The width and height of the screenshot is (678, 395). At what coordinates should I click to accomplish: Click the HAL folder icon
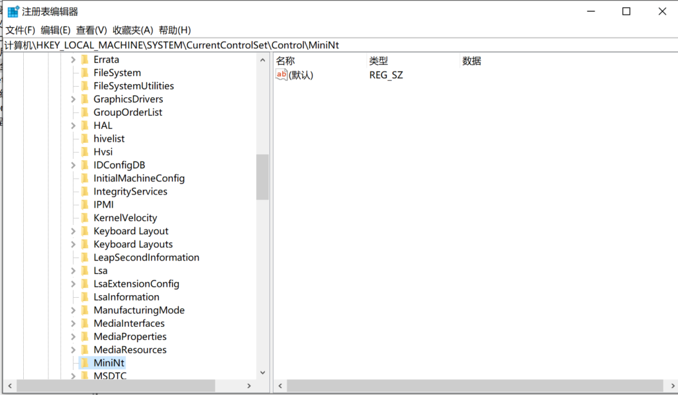click(85, 125)
